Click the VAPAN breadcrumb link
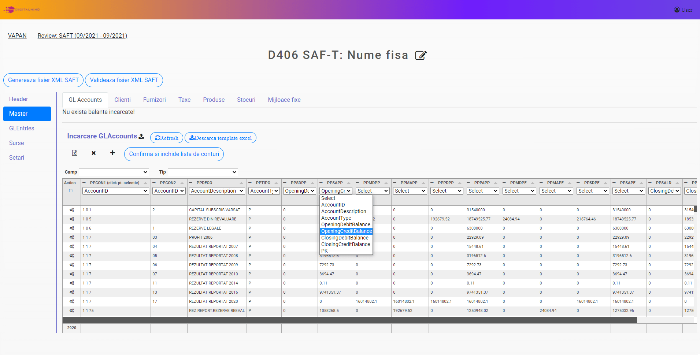 (x=17, y=36)
